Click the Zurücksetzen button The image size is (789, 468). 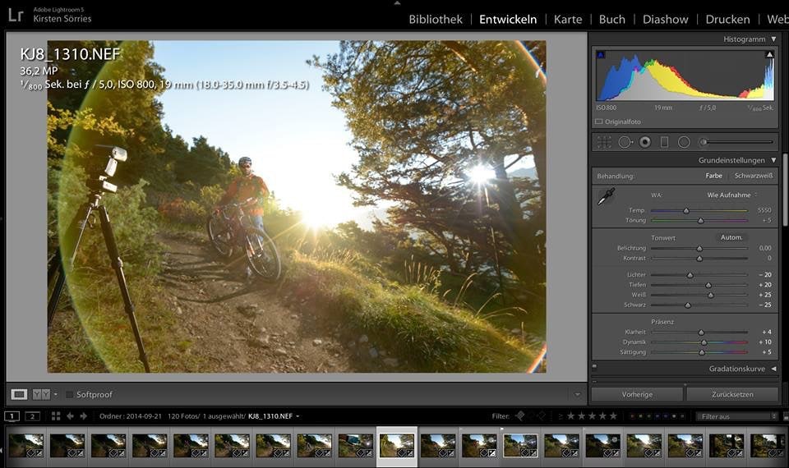point(732,394)
